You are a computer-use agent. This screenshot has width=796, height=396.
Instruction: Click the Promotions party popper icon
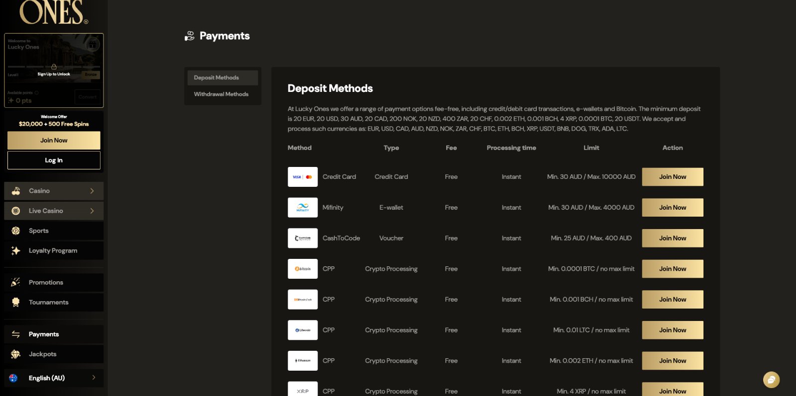16,282
